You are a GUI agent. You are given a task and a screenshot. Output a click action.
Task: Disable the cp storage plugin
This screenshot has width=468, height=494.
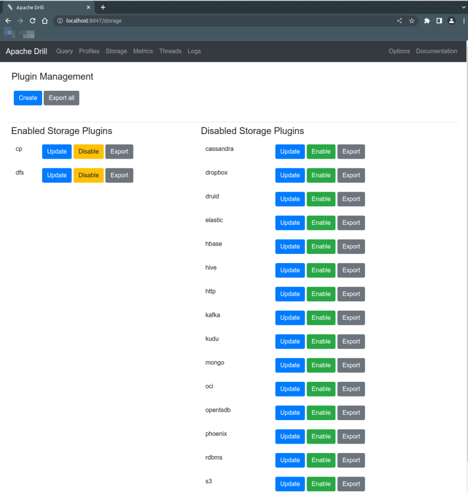[89, 152]
